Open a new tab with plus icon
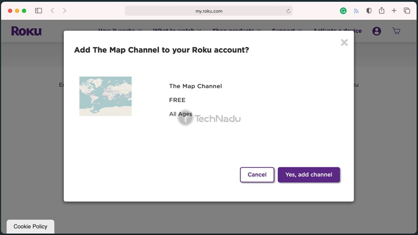Viewport: 418px width, 235px height. 394,11
